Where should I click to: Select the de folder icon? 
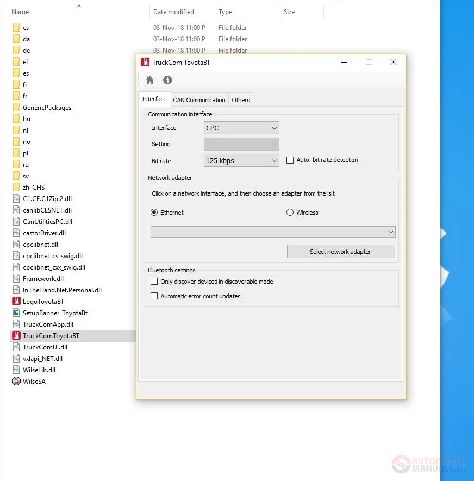[x=16, y=51]
